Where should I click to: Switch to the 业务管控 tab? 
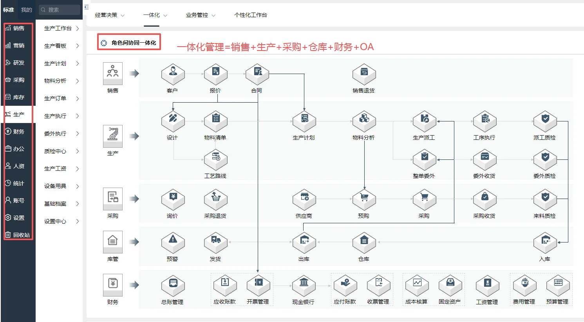[x=196, y=15]
